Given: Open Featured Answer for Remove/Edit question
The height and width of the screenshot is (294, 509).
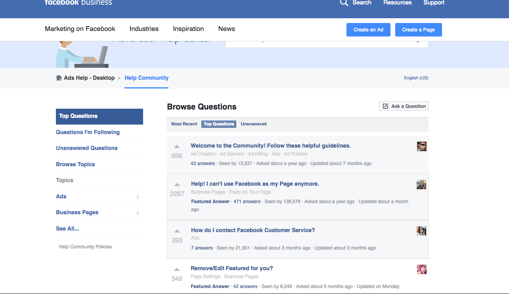Looking at the screenshot, I should [x=210, y=286].
